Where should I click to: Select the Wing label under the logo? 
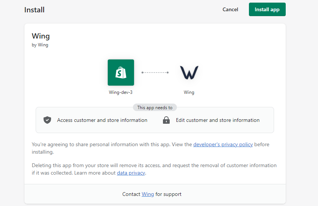(189, 92)
